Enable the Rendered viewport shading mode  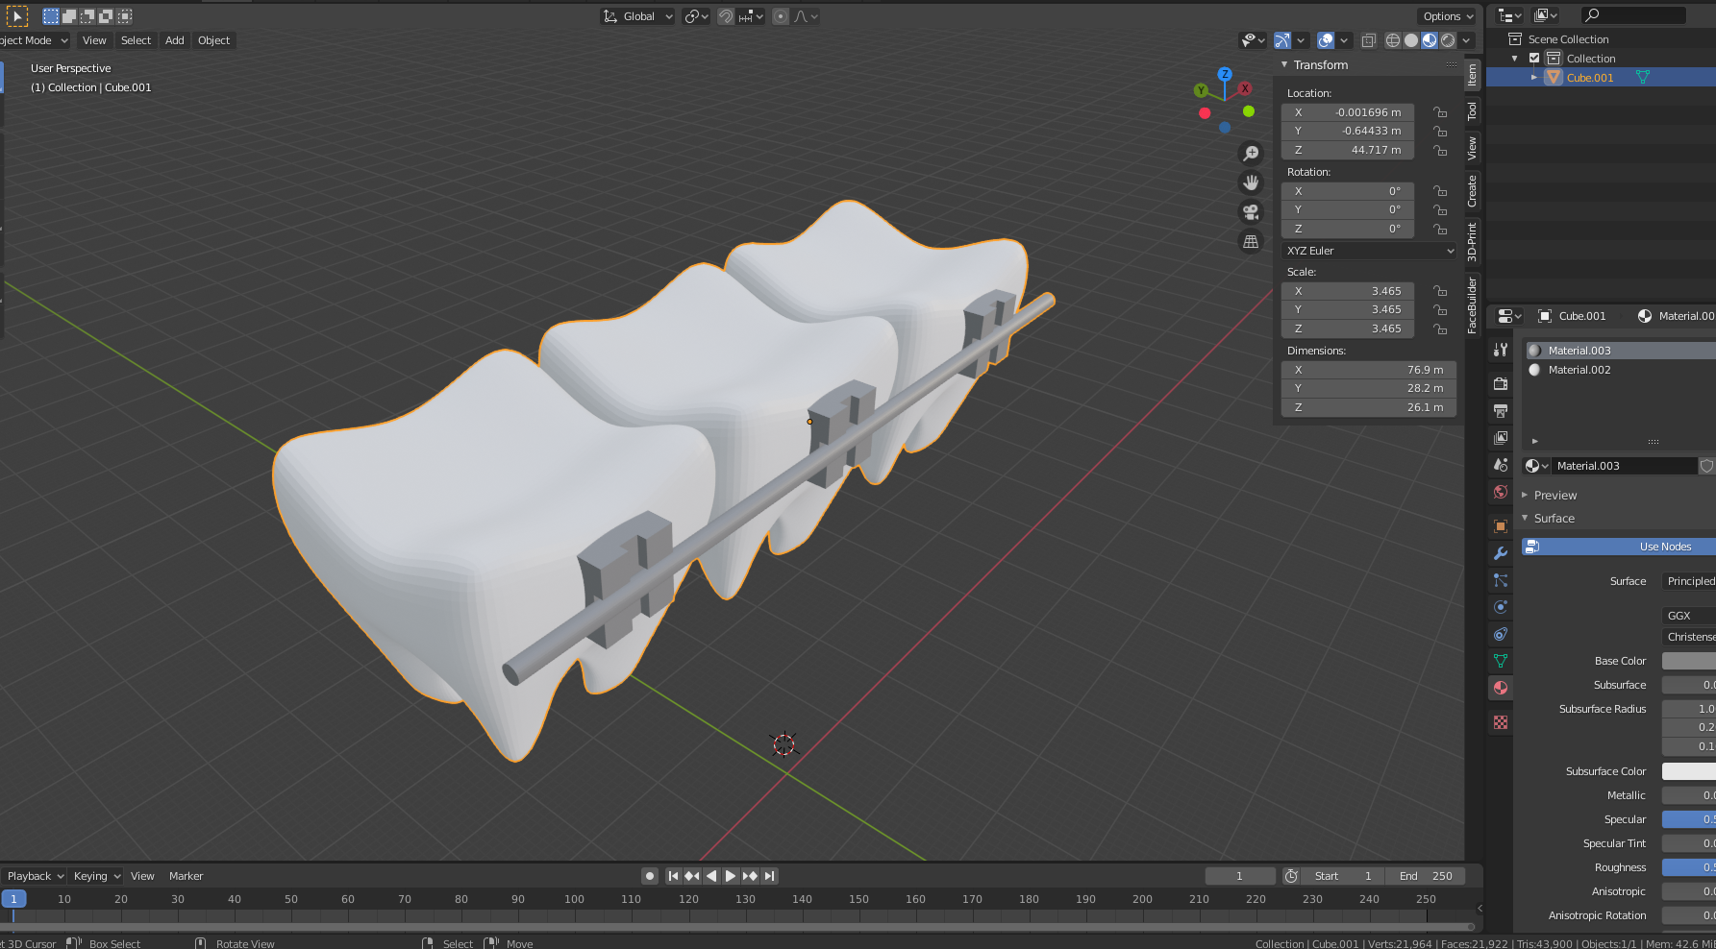point(1447,40)
